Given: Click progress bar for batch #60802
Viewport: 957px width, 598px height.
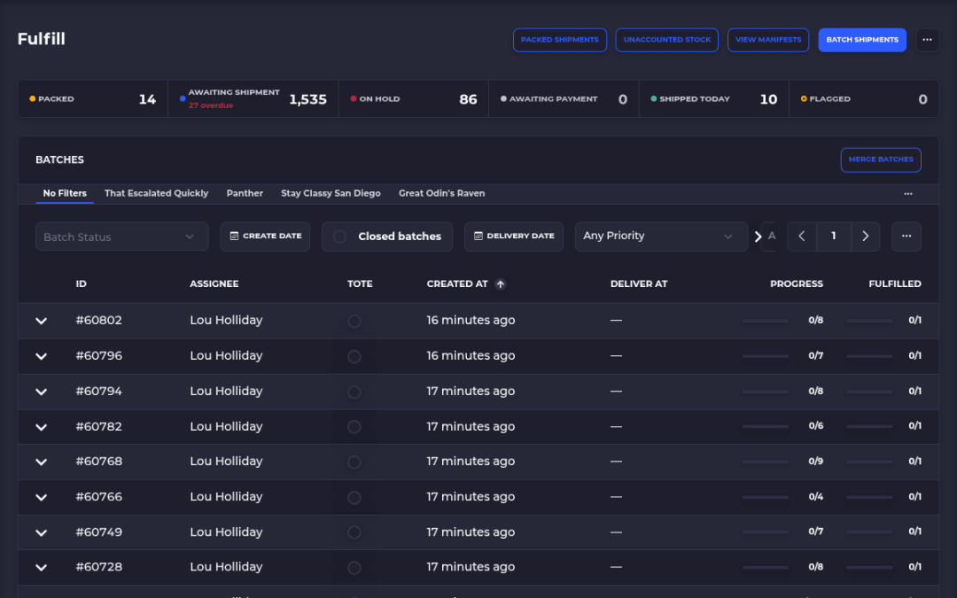Looking at the screenshot, I should [x=766, y=321].
